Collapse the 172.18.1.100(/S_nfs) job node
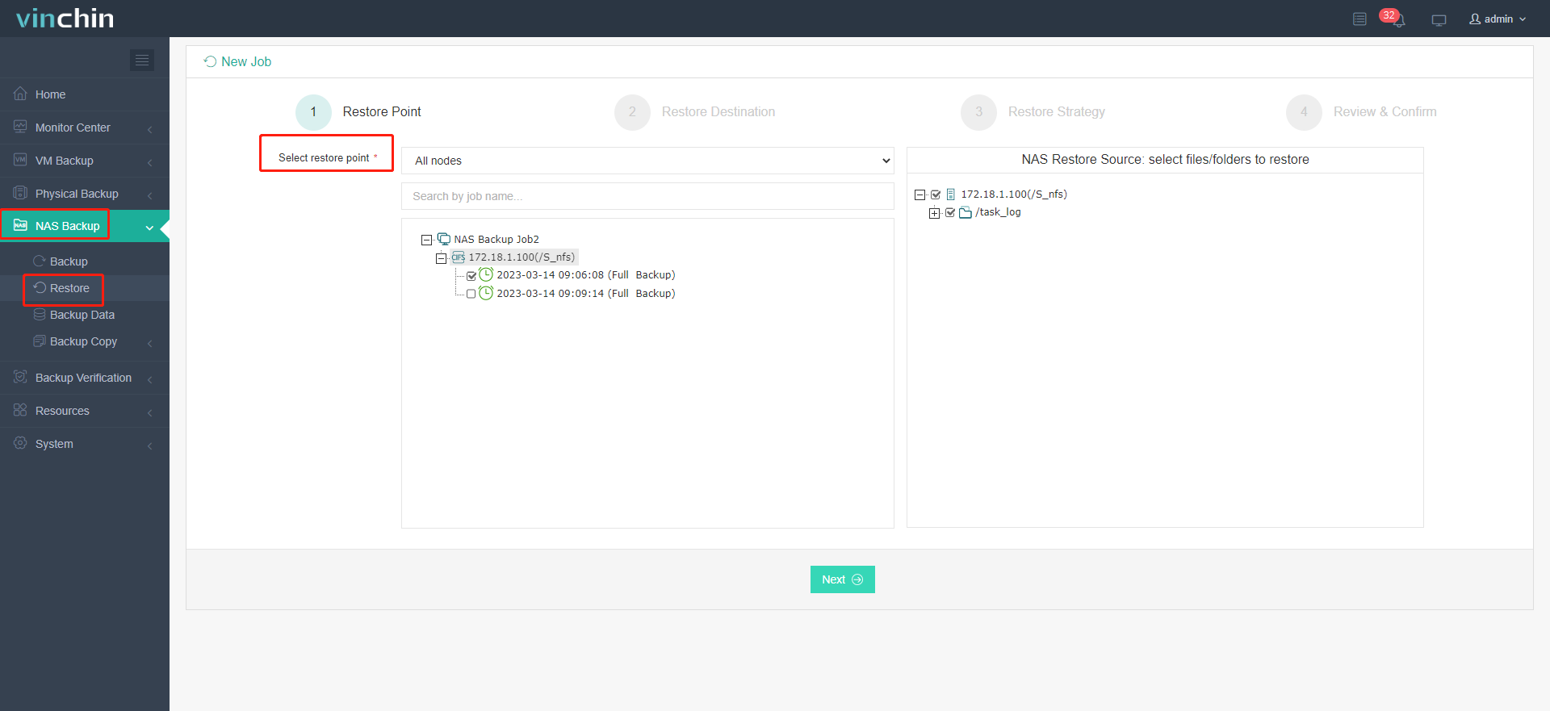This screenshot has height=711, width=1550. 441,258
